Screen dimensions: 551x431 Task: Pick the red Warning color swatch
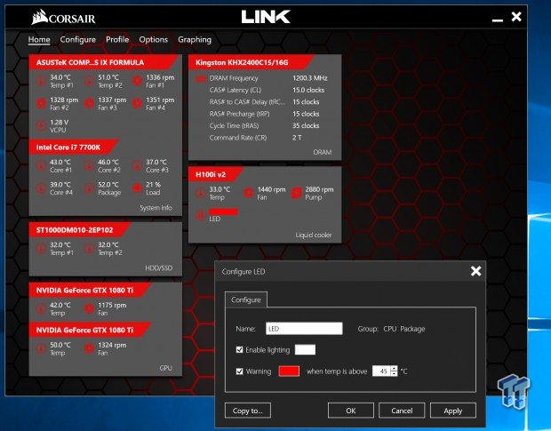point(289,371)
